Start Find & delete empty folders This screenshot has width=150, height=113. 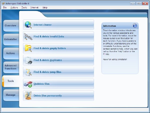(x=58, y=48)
